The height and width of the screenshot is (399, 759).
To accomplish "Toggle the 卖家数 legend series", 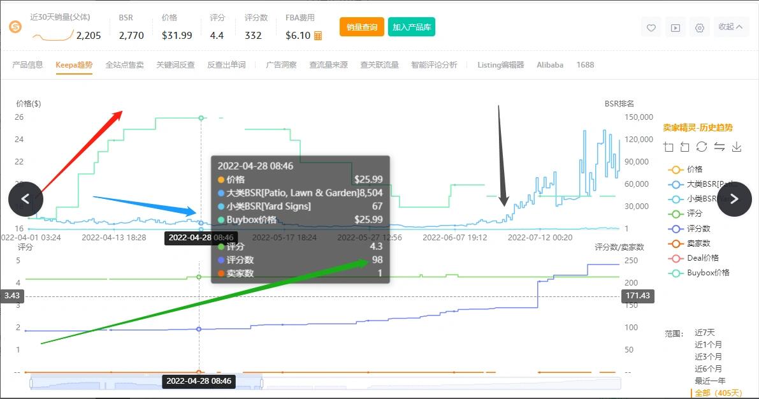I will coord(689,243).
